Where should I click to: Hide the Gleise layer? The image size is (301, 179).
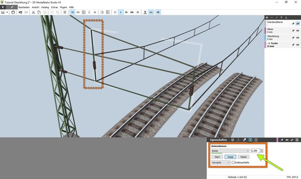(298, 30)
